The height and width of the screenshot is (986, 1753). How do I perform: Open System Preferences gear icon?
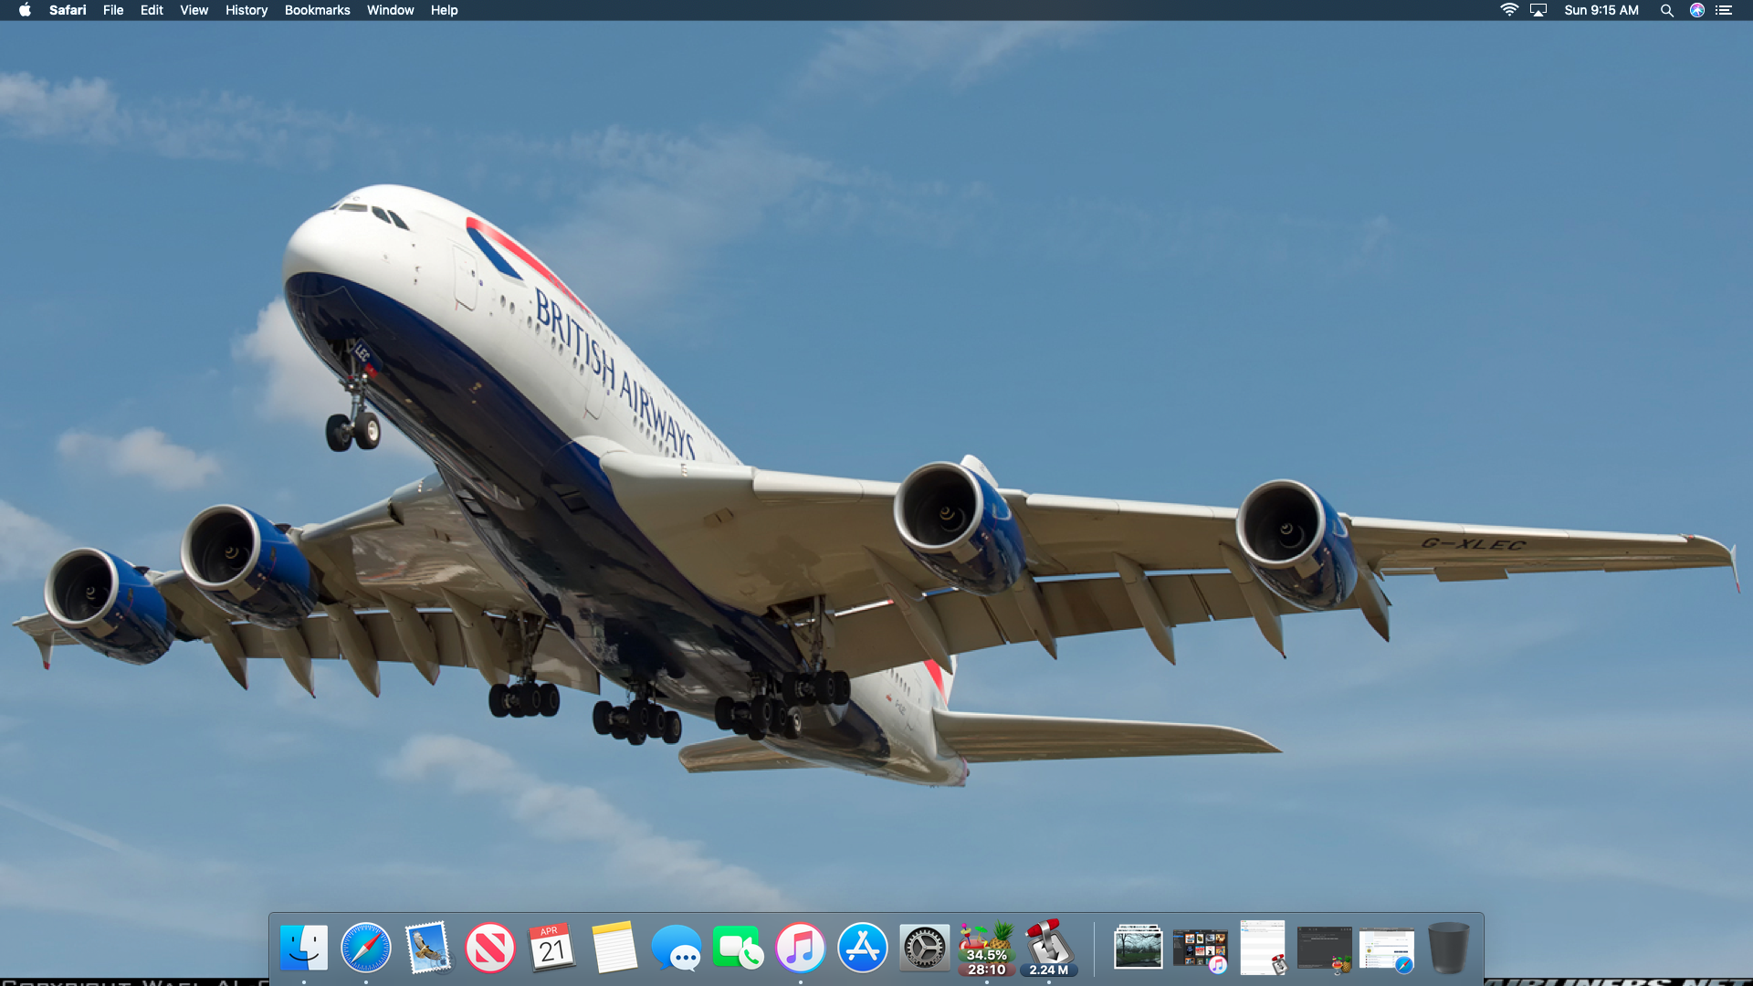coord(925,948)
